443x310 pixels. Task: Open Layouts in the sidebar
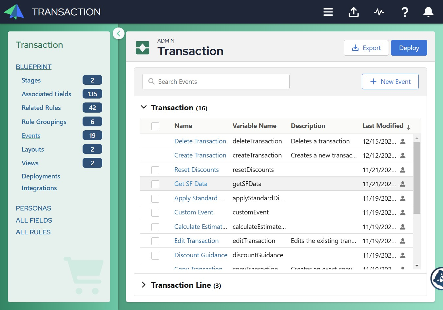(x=33, y=149)
